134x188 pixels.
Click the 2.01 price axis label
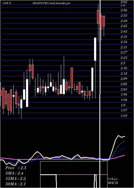pos(124,89)
